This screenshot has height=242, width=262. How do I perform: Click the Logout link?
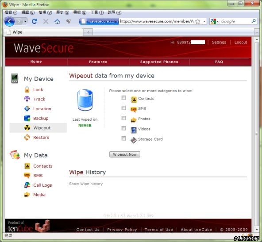click(x=240, y=42)
